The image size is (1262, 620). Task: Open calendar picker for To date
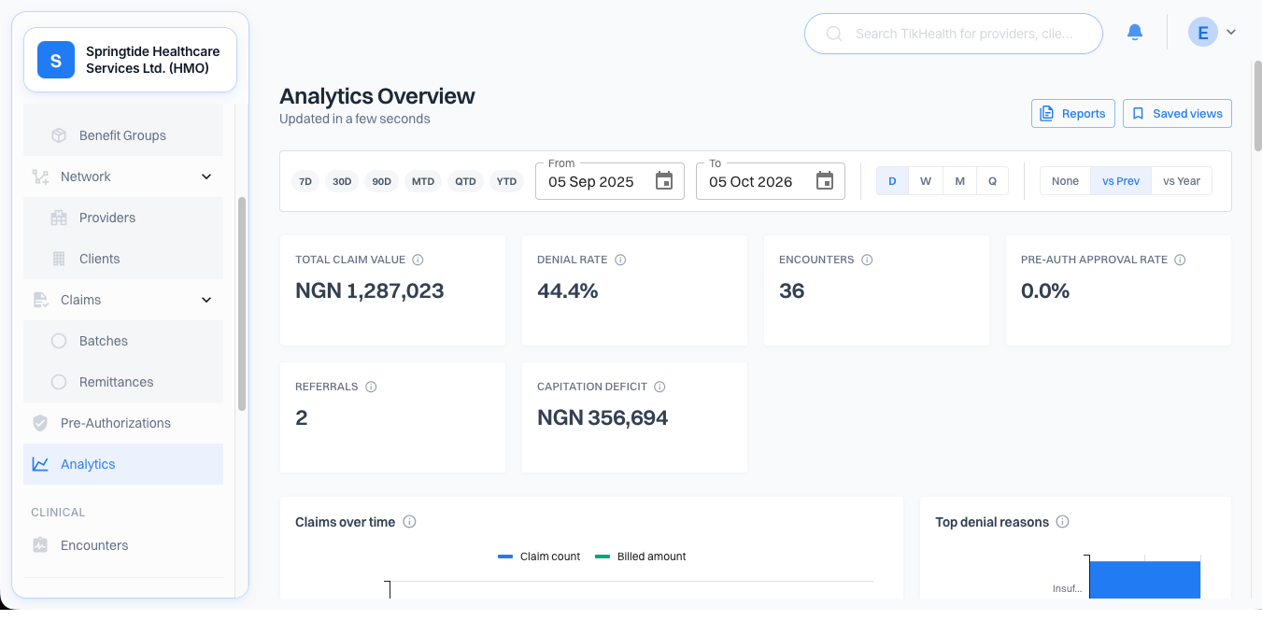(825, 181)
